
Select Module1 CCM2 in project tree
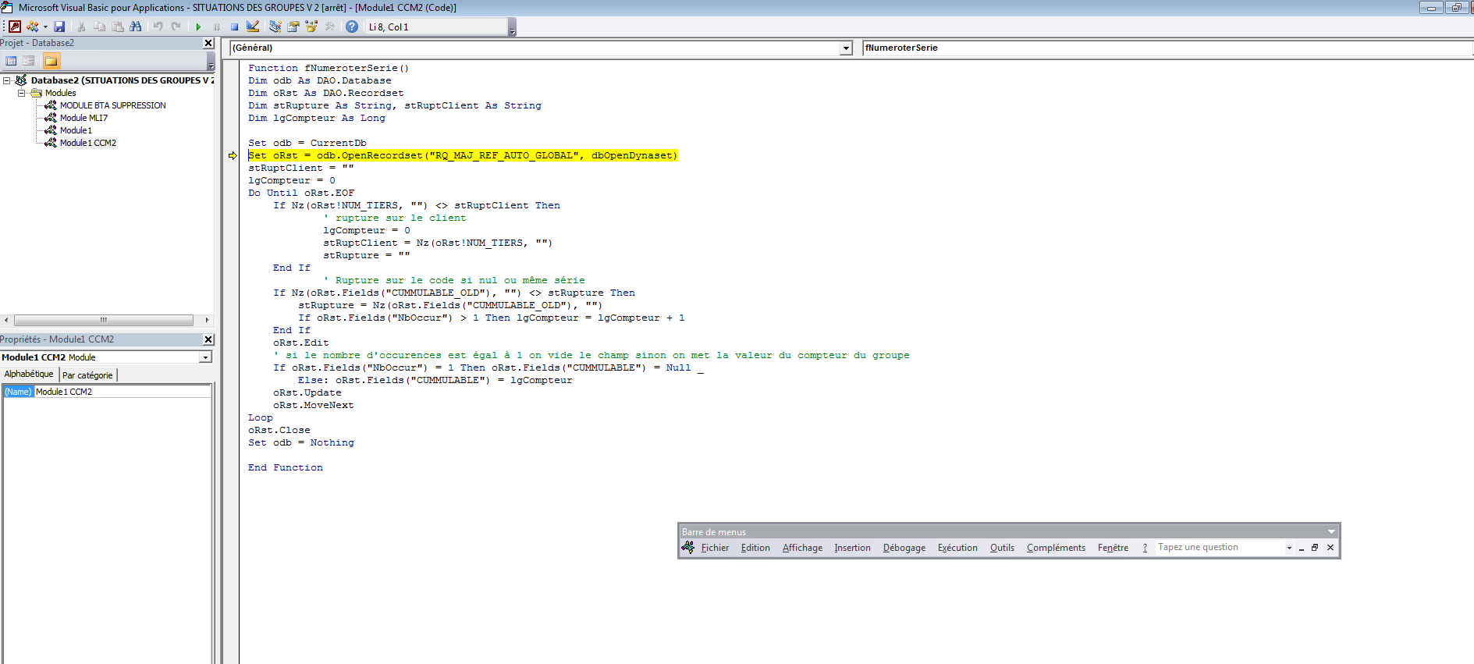[88, 143]
